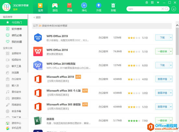Open 软件榜单 in the sidebar
This screenshot has width=179, height=132.
coord(14,29)
